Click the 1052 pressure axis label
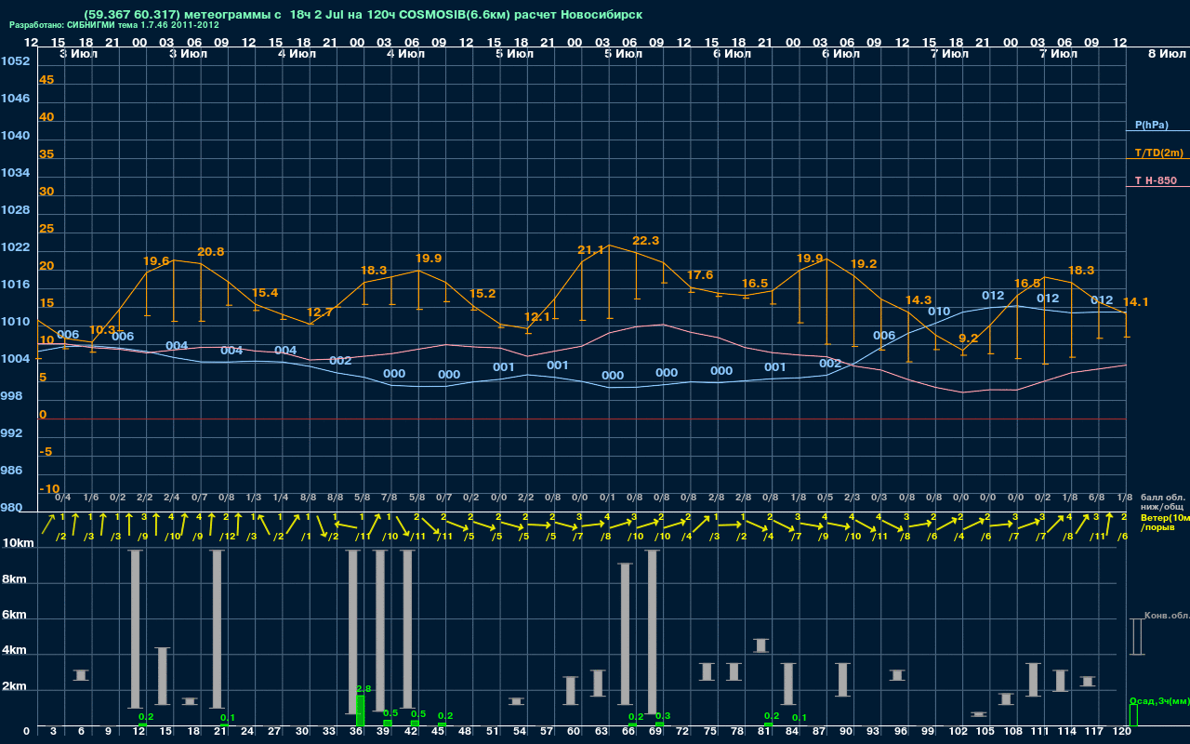Viewport: 1190px width, 744px height. point(15,61)
